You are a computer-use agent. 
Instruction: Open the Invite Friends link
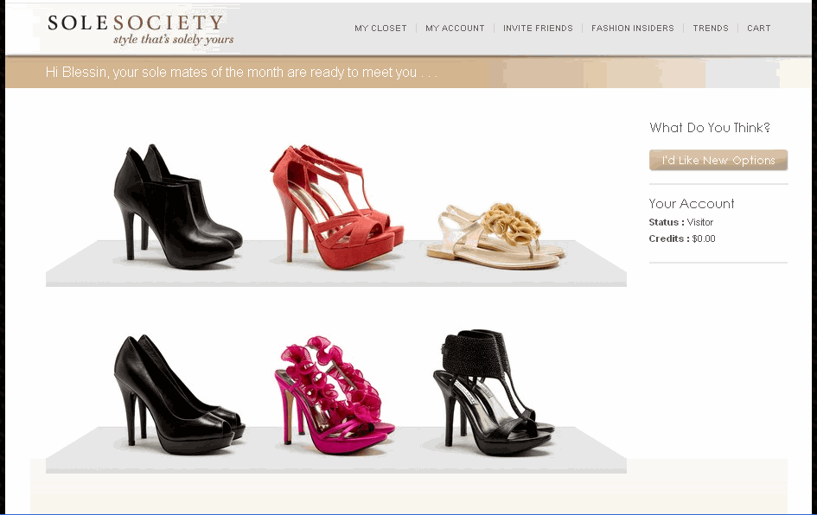[x=538, y=29]
